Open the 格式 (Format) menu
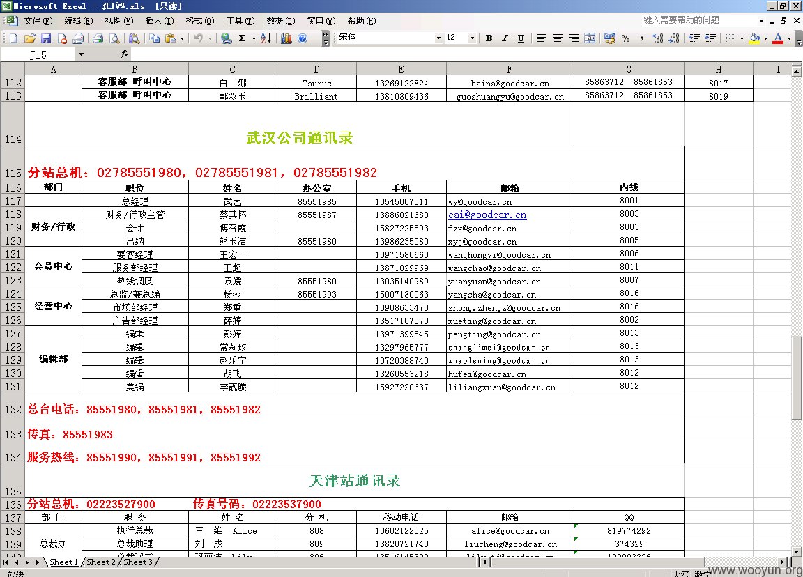Image resolution: width=803 pixels, height=577 pixels. tap(200, 21)
